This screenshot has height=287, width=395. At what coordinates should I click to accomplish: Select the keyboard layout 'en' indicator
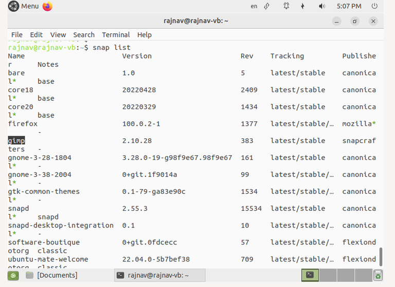pyautogui.click(x=254, y=6)
